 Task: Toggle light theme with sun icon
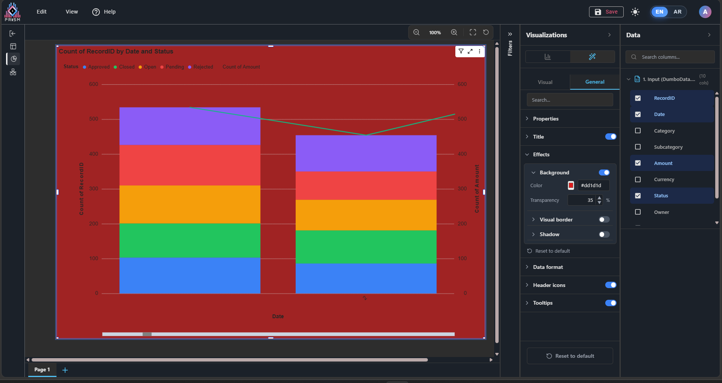tap(635, 12)
